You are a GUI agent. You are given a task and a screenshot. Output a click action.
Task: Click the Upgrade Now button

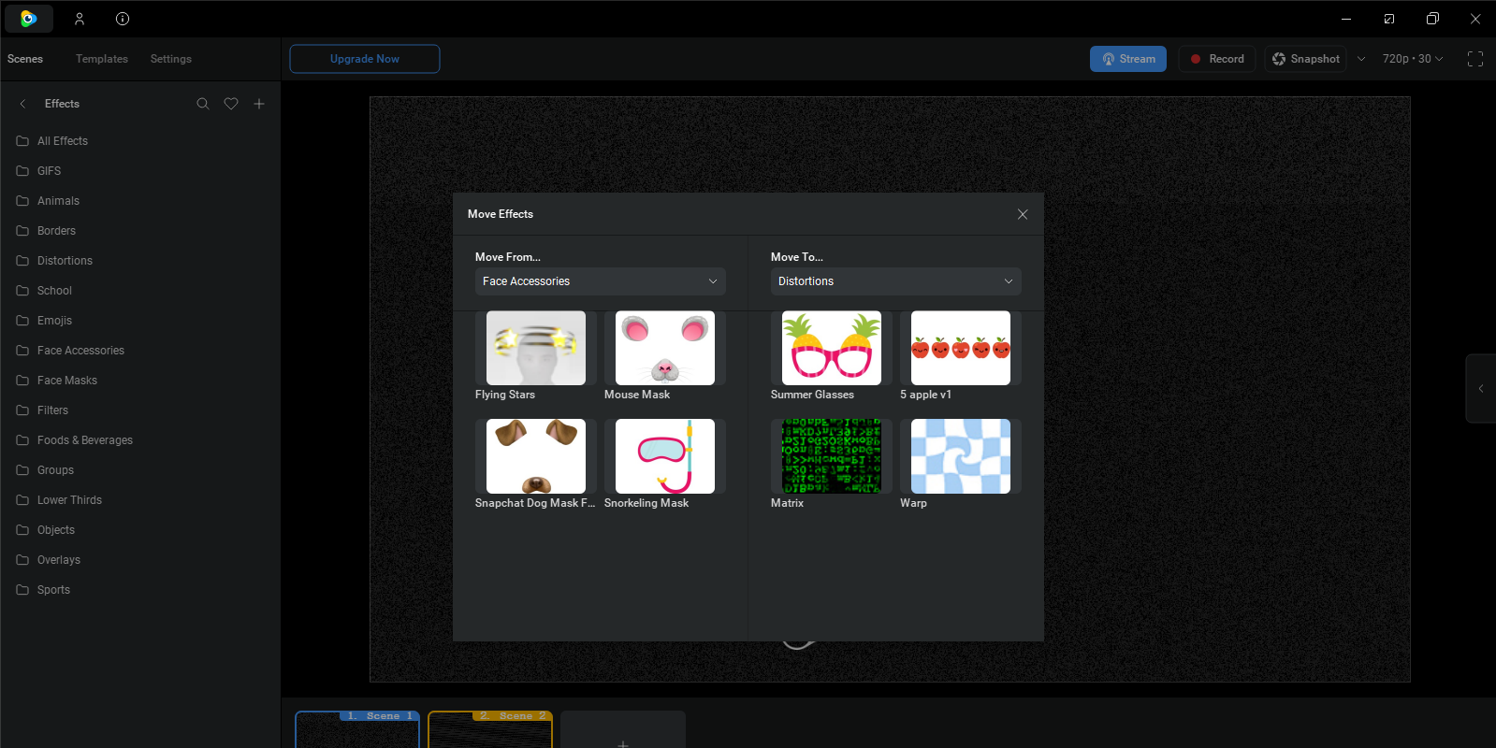pos(365,59)
